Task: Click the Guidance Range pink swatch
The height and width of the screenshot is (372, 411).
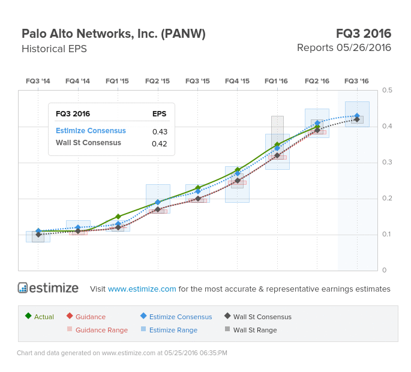Action: (70, 329)
